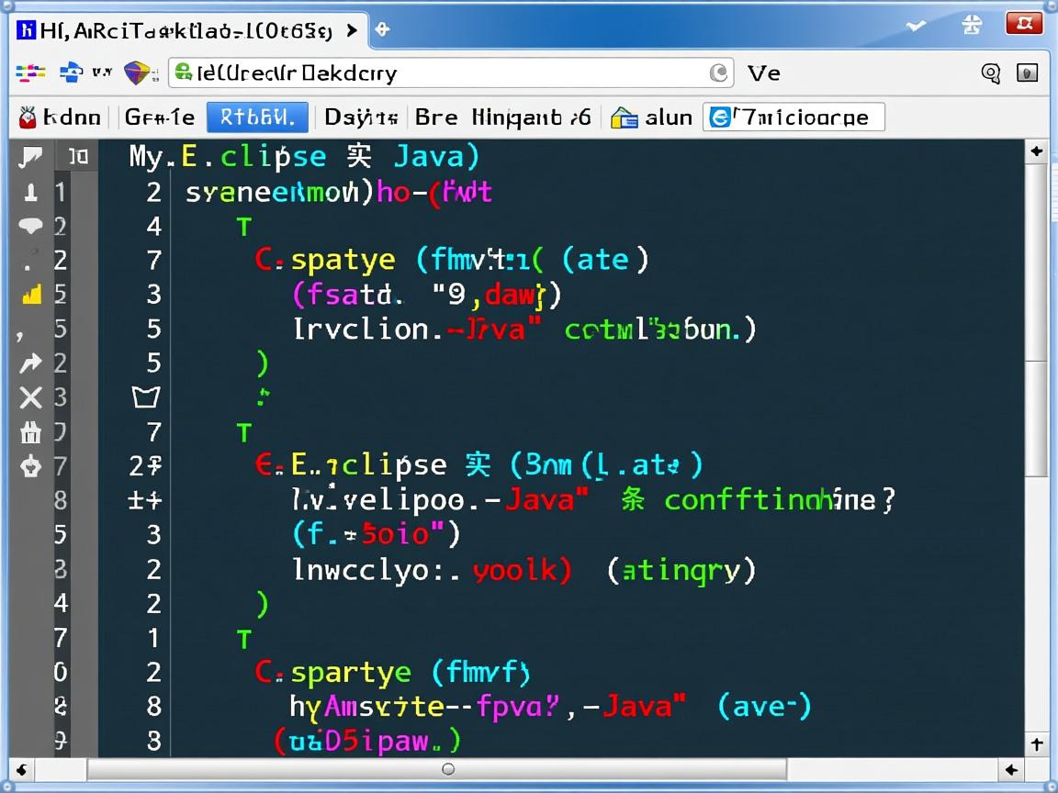Viewport: 1058px width, 793px height.
Task: Open the chevron dropdown in the title bar
Action: pyautogui.click(x=916, y=26)
